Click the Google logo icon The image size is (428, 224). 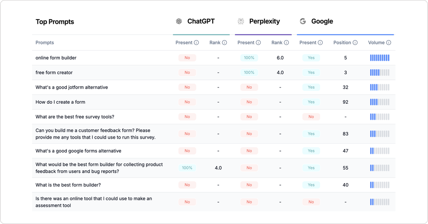click(x=303, y=21)
